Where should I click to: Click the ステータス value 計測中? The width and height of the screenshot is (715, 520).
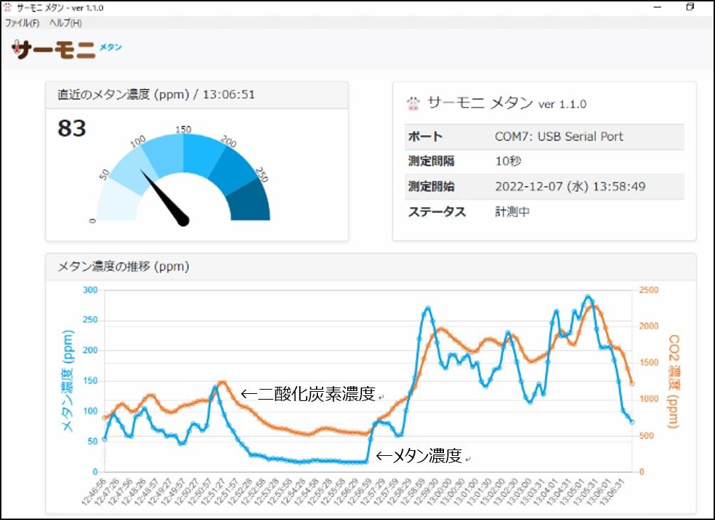(x=512, y=212)
